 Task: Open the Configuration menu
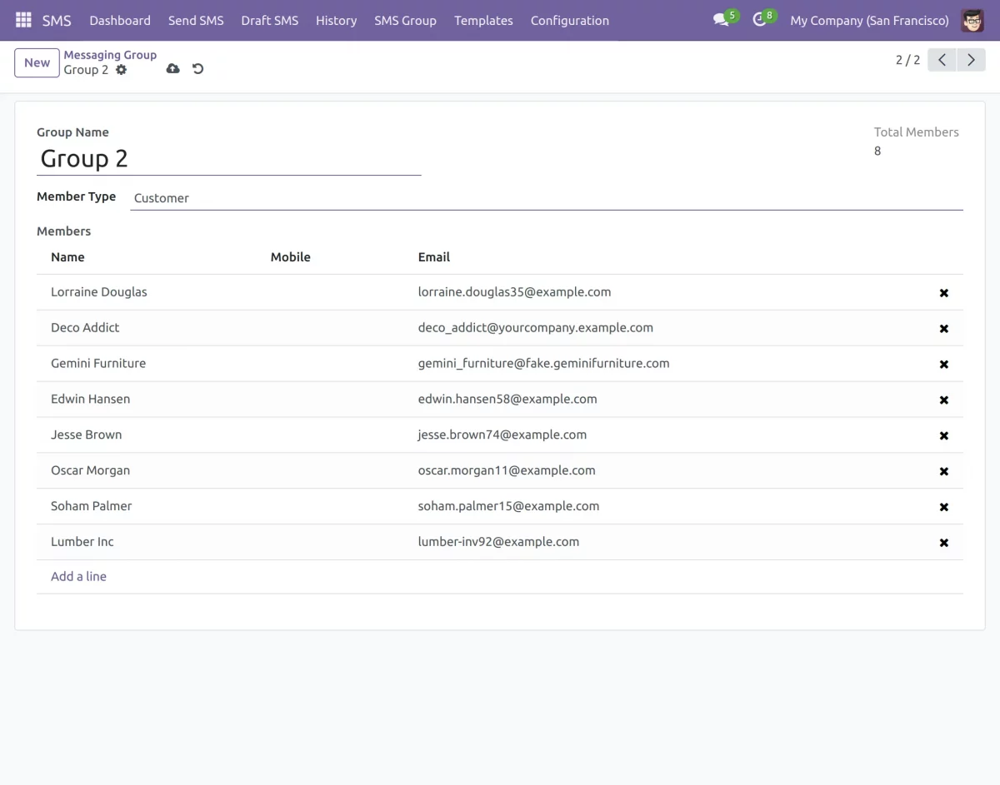[x=569, y=20]
